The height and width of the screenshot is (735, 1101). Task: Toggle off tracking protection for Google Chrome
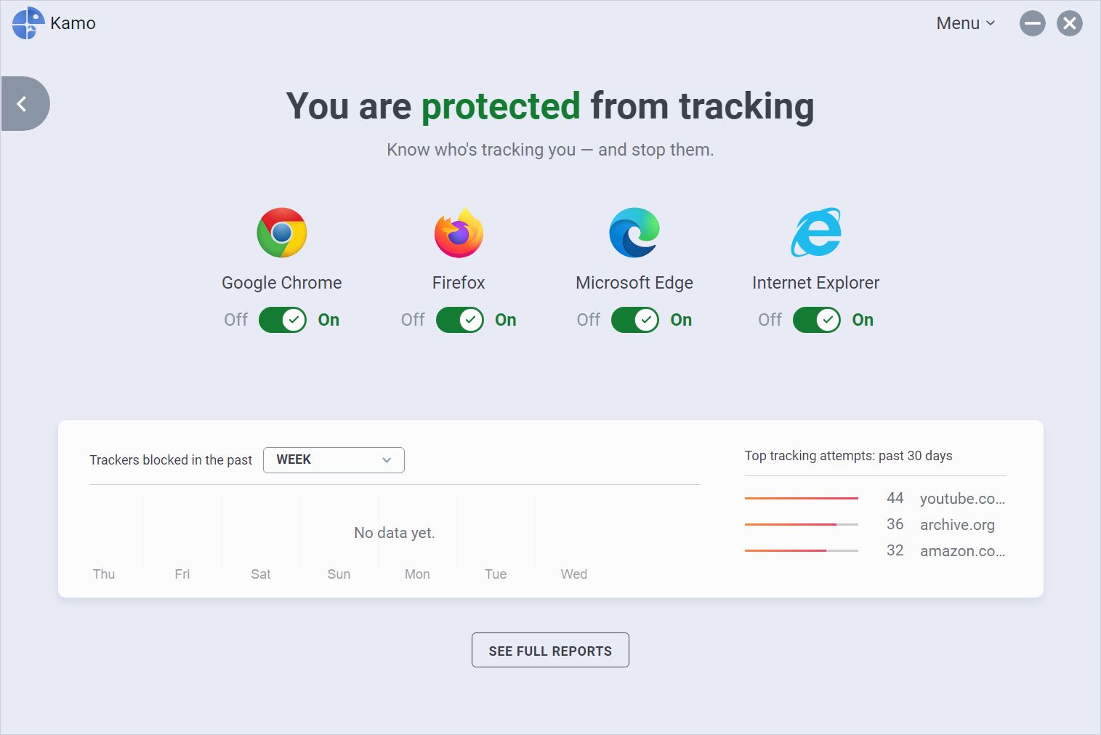(x=281, y=320)
